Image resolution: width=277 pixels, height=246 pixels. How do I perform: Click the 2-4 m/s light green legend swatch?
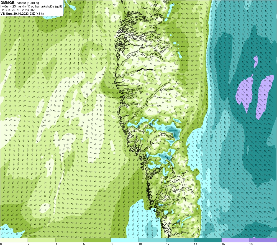[42, 240]
